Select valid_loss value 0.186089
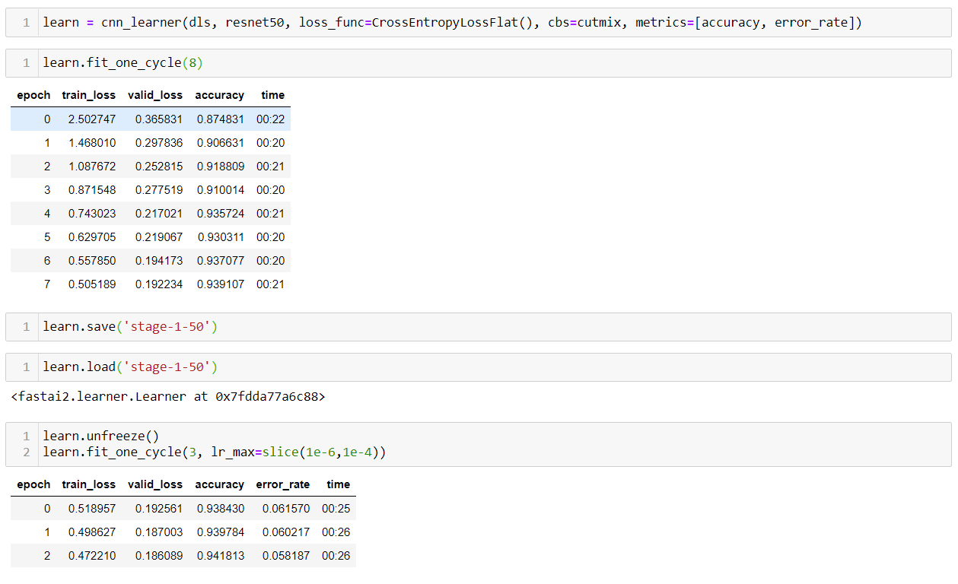958x584 pixels. (159, 556)
